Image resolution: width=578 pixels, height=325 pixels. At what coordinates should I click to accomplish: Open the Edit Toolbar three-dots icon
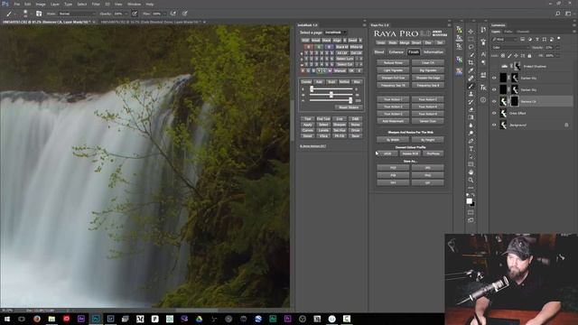coord(471,188)
